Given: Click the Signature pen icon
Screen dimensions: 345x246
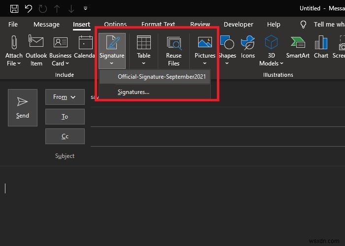Looking at the screenshot, I should pyautogui.click(x=113, y=42).
